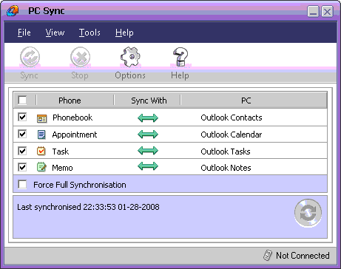Click the Task sync direction arrow

coord(148,150)
